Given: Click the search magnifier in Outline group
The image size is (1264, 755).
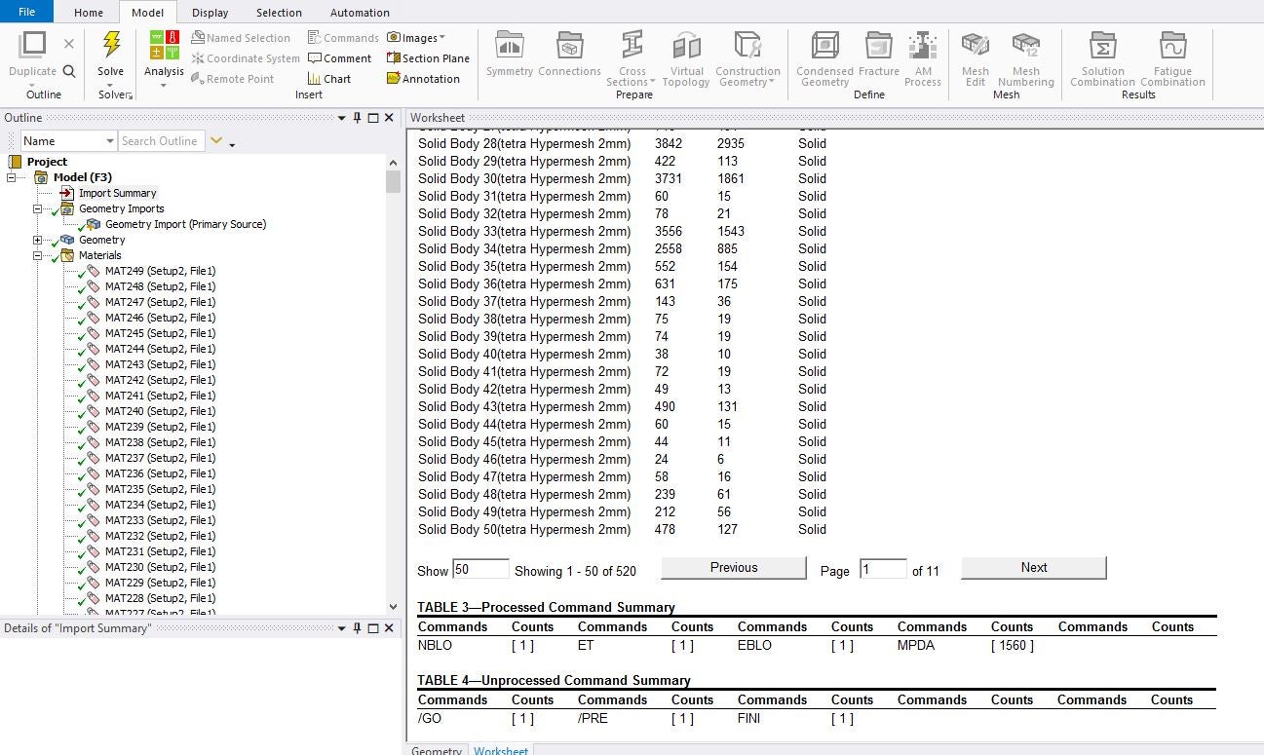Looking at the screenshot, I should point(69,71).
